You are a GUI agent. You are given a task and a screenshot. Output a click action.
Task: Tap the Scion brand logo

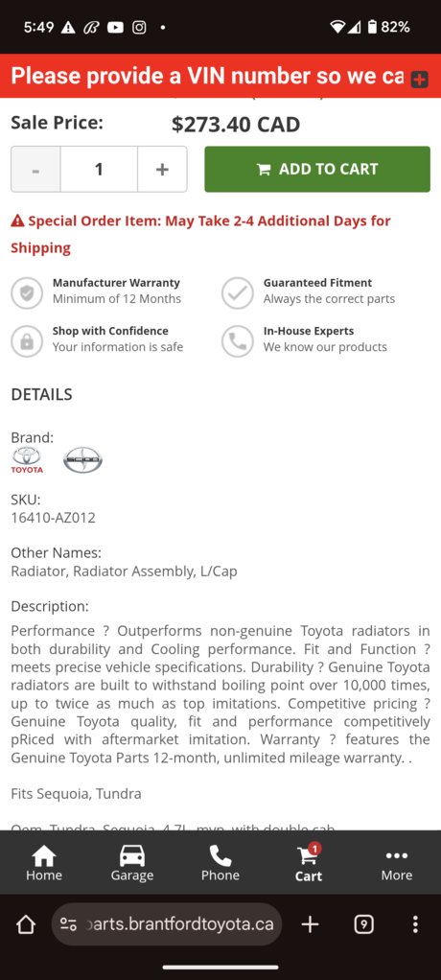coord(82,460)
